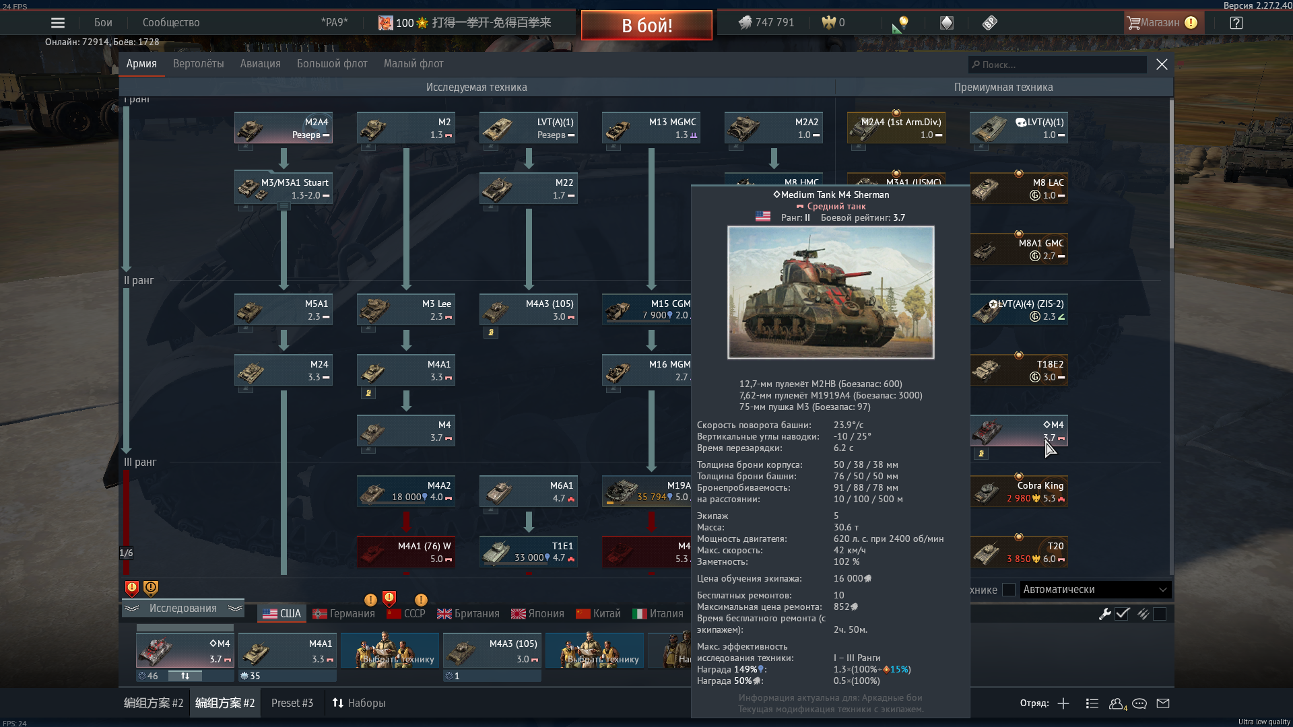
Task: Click the В бой! battle button
Action: [x=646, y=26]
